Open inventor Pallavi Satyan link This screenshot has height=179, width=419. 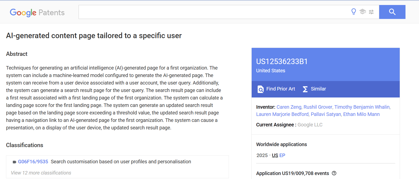[326, 114]
